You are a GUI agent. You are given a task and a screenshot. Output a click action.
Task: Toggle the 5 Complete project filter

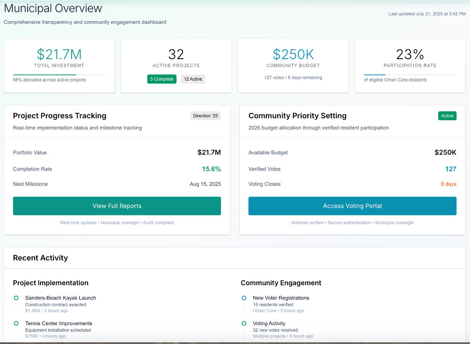pyautogui.click(x=162, y=79)
